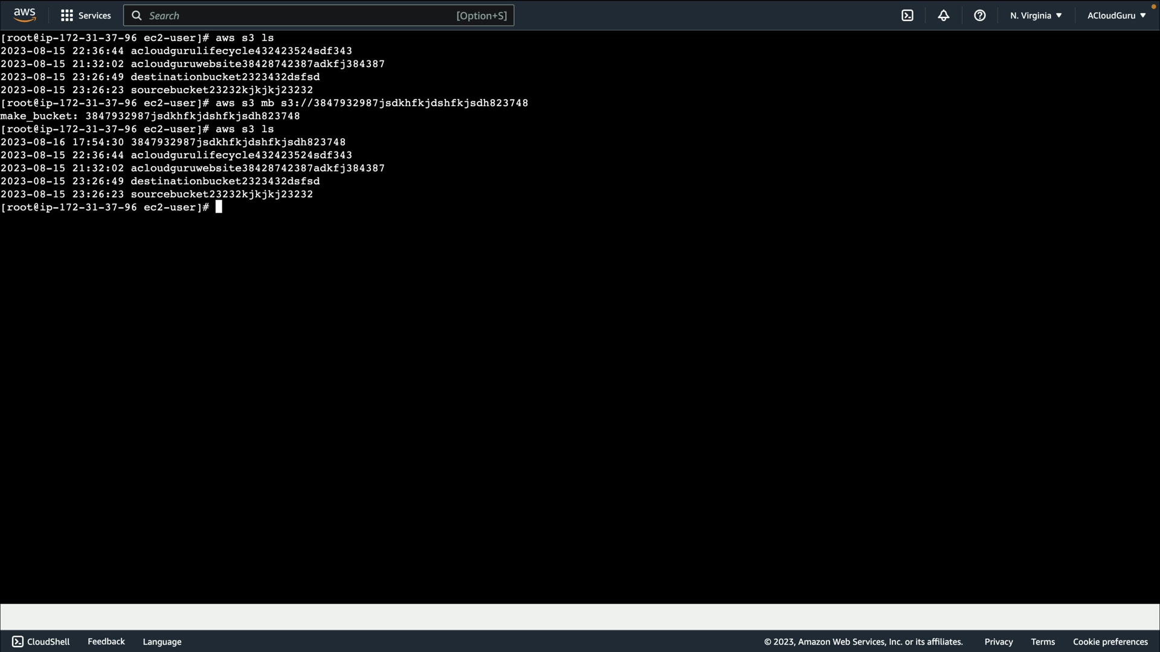
Task: Open the Feedback link in footer
Action: pyautogui.click(x=106, y=641)
